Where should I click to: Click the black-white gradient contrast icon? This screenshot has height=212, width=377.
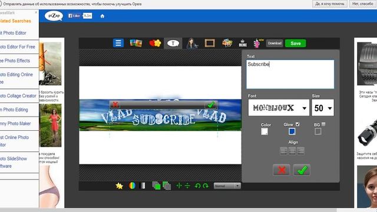[143, 186]
